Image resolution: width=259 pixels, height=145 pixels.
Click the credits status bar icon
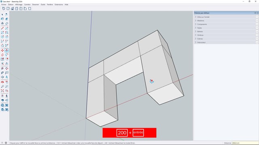click(x=6, y=143)
